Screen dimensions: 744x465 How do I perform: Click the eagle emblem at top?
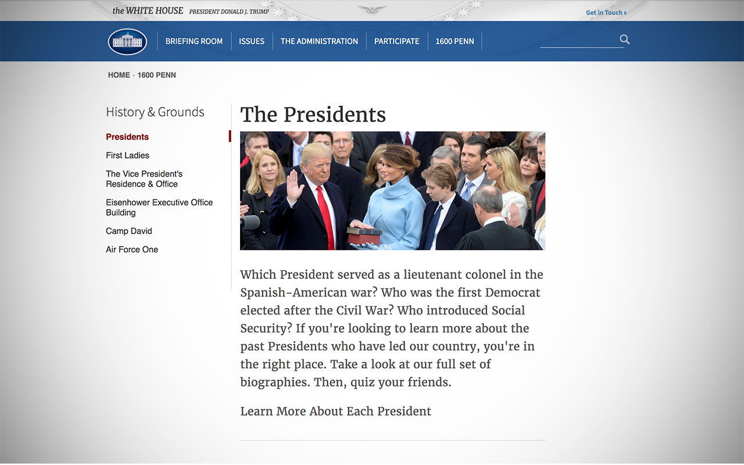tap(372, 9)
